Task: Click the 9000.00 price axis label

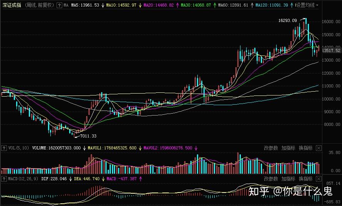Action: (332, 112)
